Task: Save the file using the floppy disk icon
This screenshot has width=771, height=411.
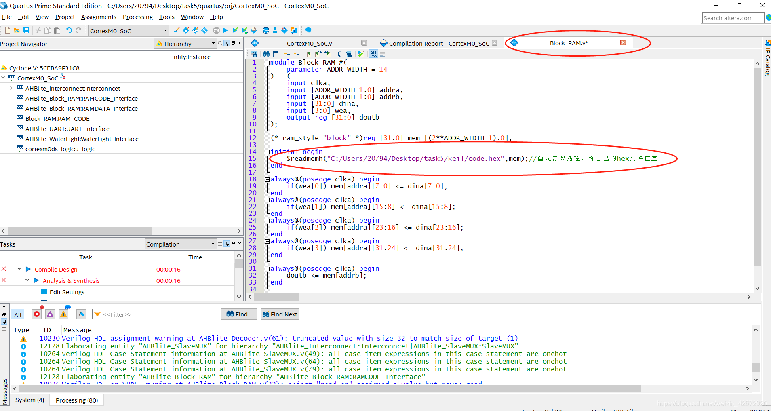Action: pos(26,30)
